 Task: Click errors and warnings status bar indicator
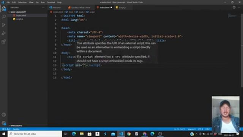(6, 129)
